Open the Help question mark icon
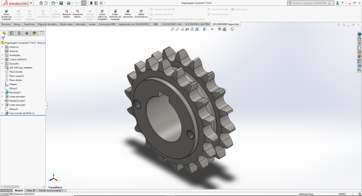The width and height of the screenshot is (362, 196). [x=343, y=3]
